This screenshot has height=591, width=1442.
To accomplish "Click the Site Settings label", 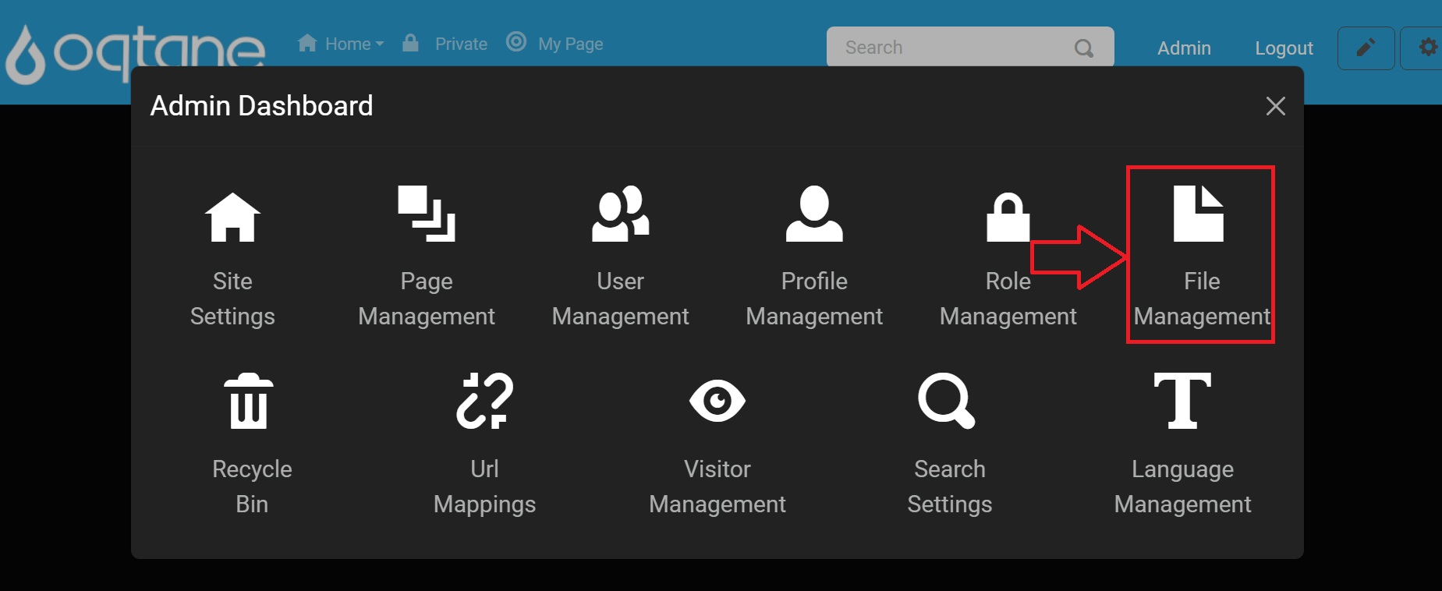I will [232, 299].
